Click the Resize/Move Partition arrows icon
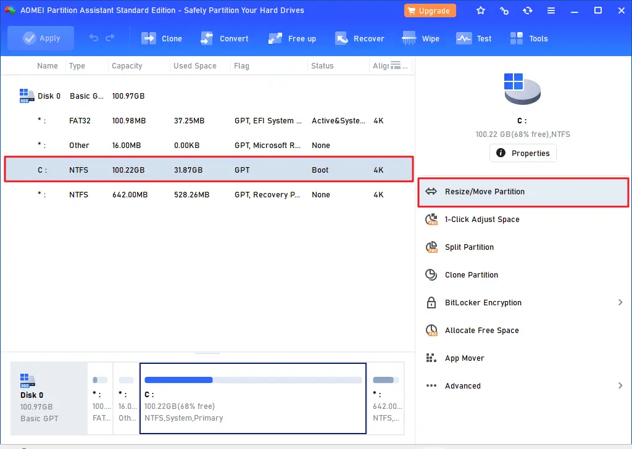The width and height of the screenshot is (632, 449). [x=431, y=191]
